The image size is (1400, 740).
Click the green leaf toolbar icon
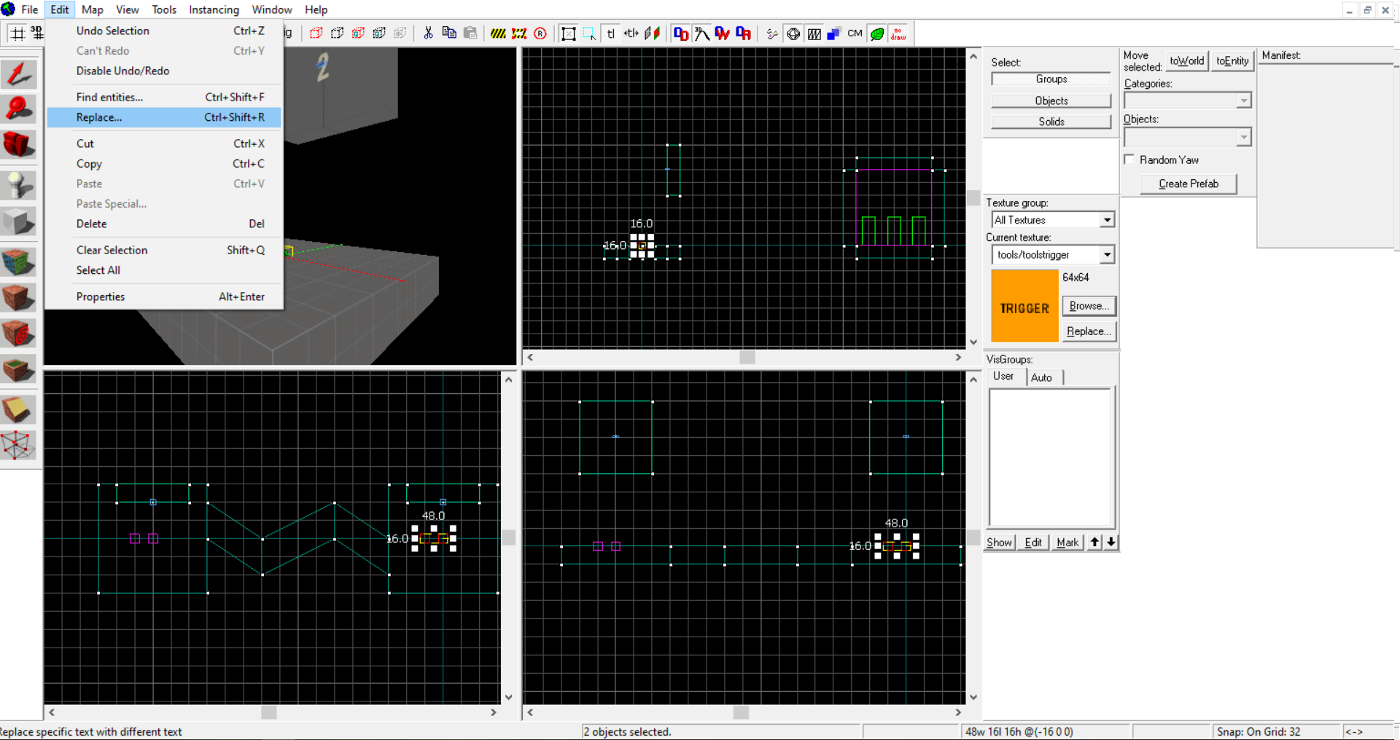877,34
